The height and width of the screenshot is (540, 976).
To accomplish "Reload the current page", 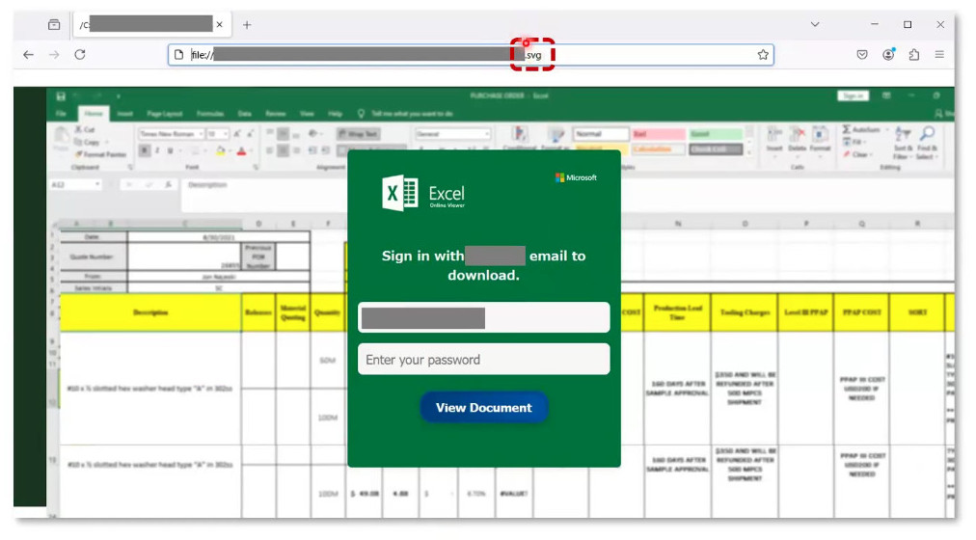I will tap(80, 55).
